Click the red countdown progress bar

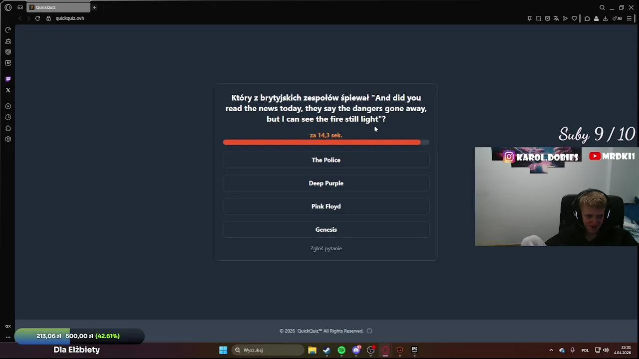pos(326,143)
